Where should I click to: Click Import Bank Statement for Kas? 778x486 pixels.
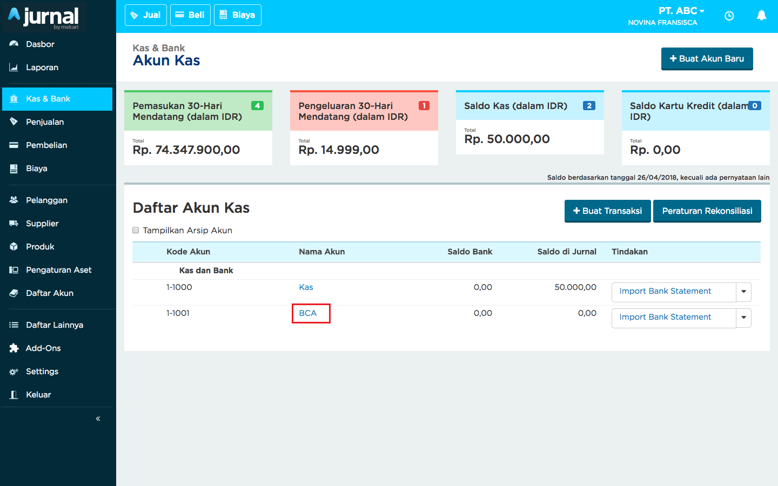click(665, 292)
